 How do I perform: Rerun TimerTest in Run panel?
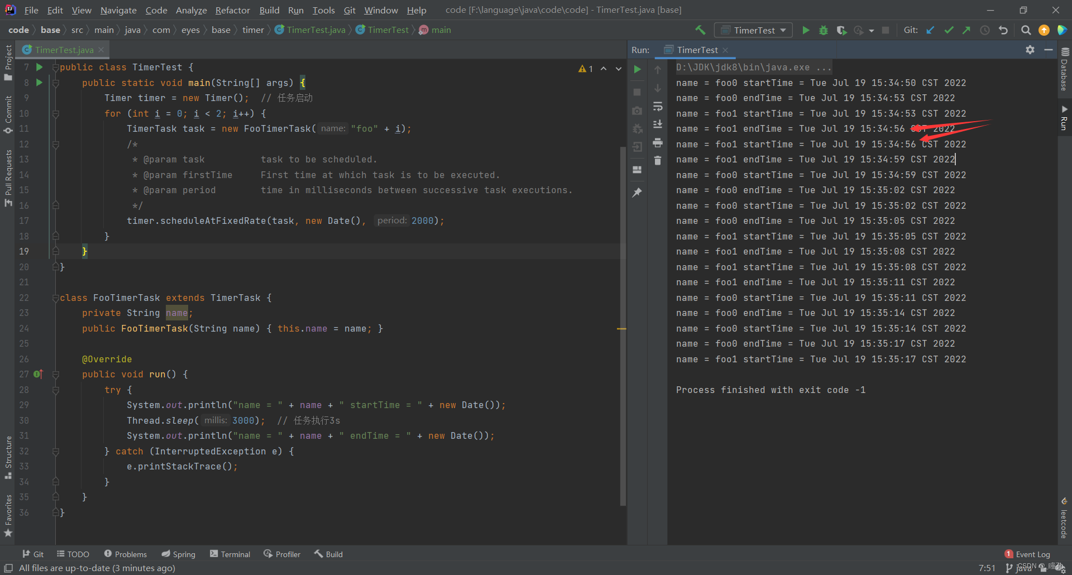[x=637, y=69]
